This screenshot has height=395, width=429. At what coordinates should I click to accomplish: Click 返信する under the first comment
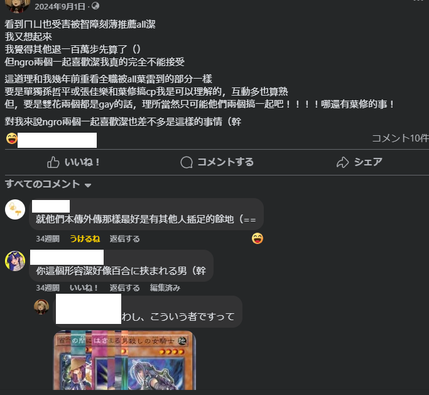click(x=125, y=239)
